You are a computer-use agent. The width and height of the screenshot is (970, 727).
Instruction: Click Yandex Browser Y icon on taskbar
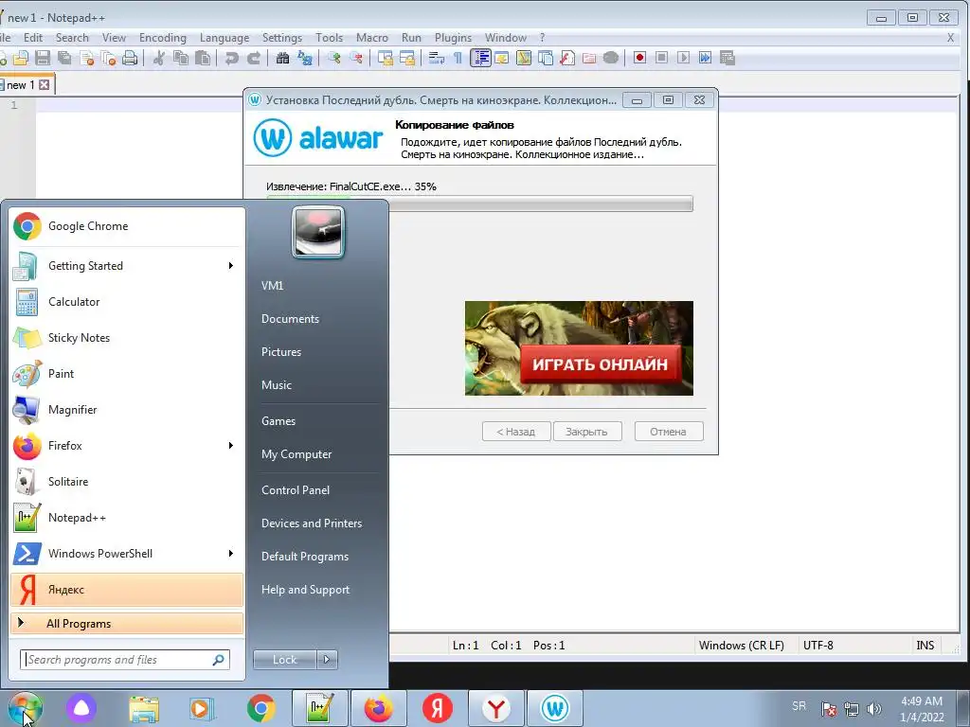[496, 708]
